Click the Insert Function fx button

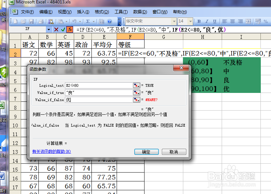pyautogui.click(x=70, y=30)
